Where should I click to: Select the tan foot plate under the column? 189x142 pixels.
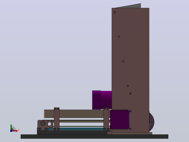point(132,133)
